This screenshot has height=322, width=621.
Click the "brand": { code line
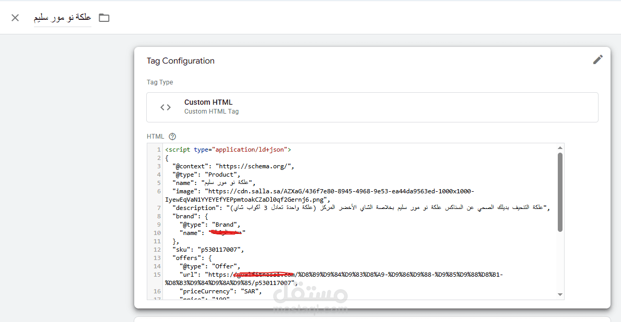(x=190, y=216)
